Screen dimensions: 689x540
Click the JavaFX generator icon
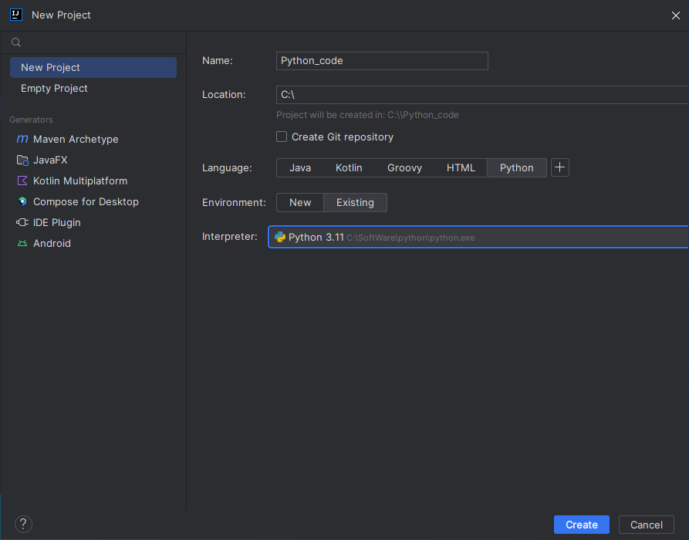22,160
